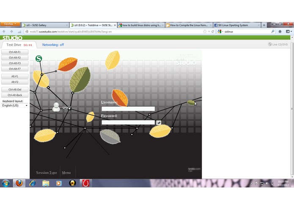This screenshot has width=294, height=209.
Task: Send the Alt-F1 key combination
Action: pyautogui.click(x=15, y=76)
